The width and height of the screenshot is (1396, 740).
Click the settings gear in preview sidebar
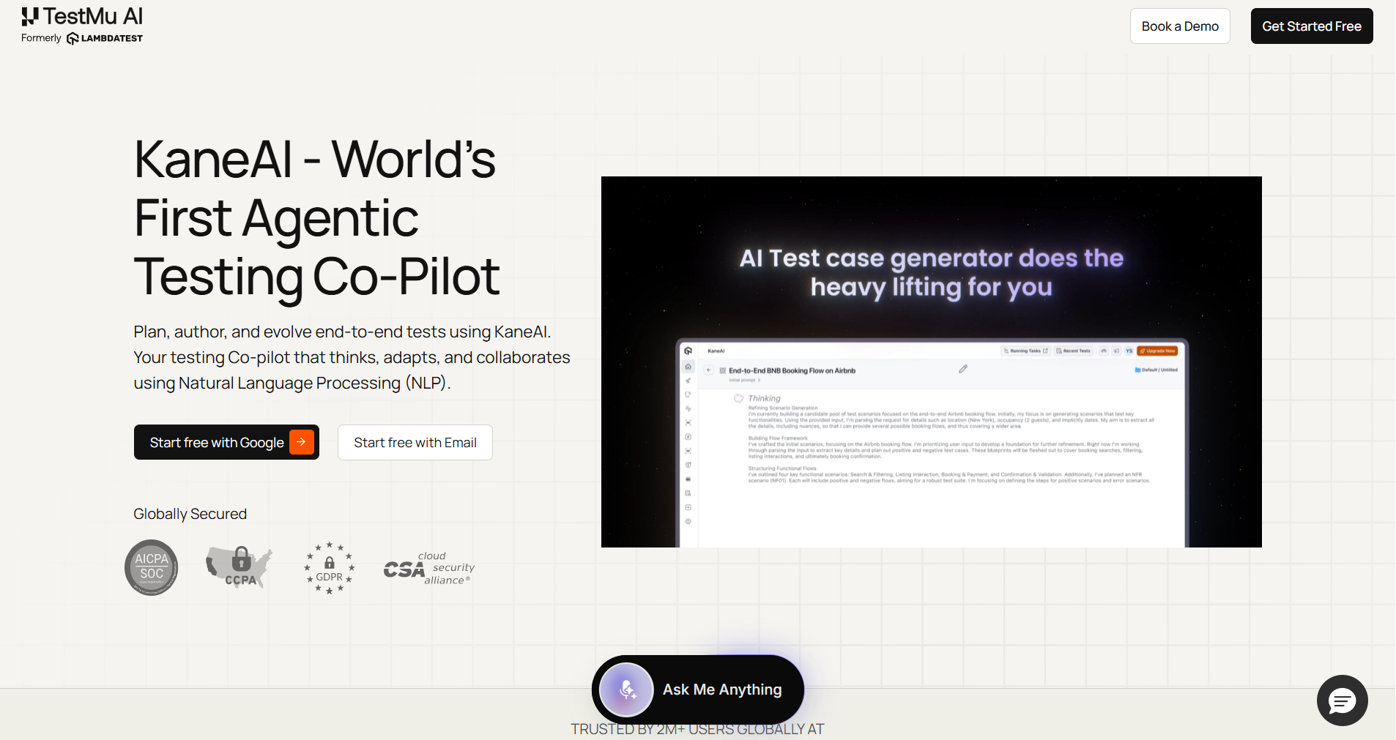(688, 522)
